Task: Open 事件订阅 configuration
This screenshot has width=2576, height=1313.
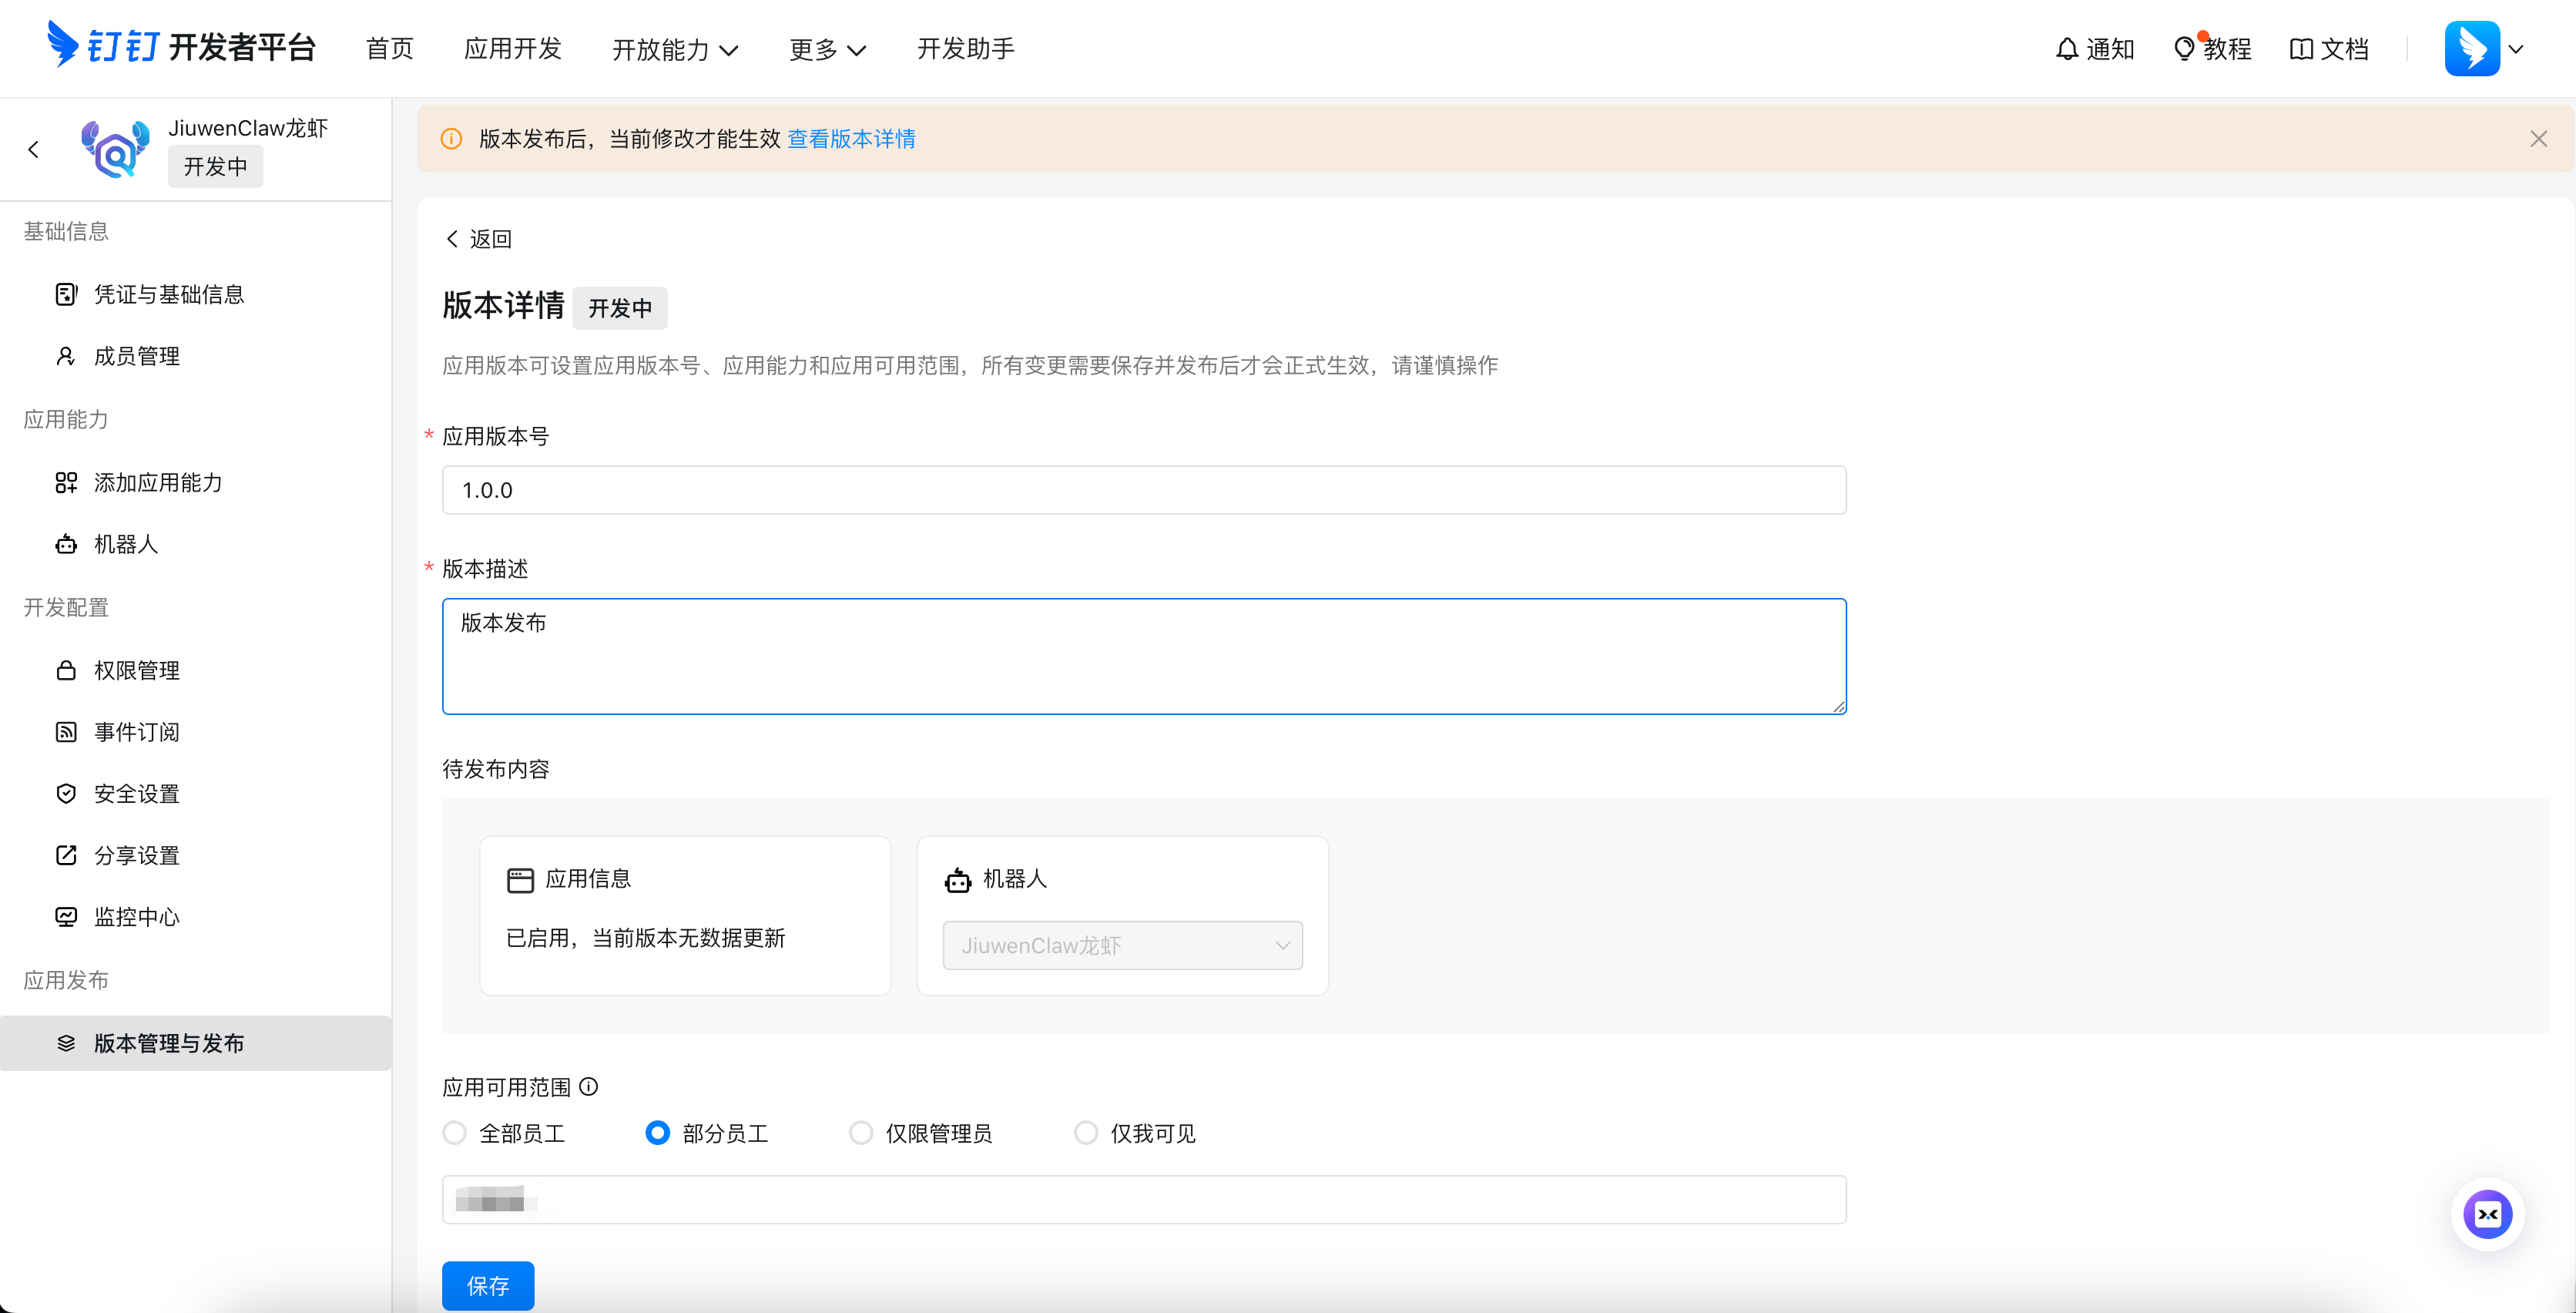Action: 136,732
